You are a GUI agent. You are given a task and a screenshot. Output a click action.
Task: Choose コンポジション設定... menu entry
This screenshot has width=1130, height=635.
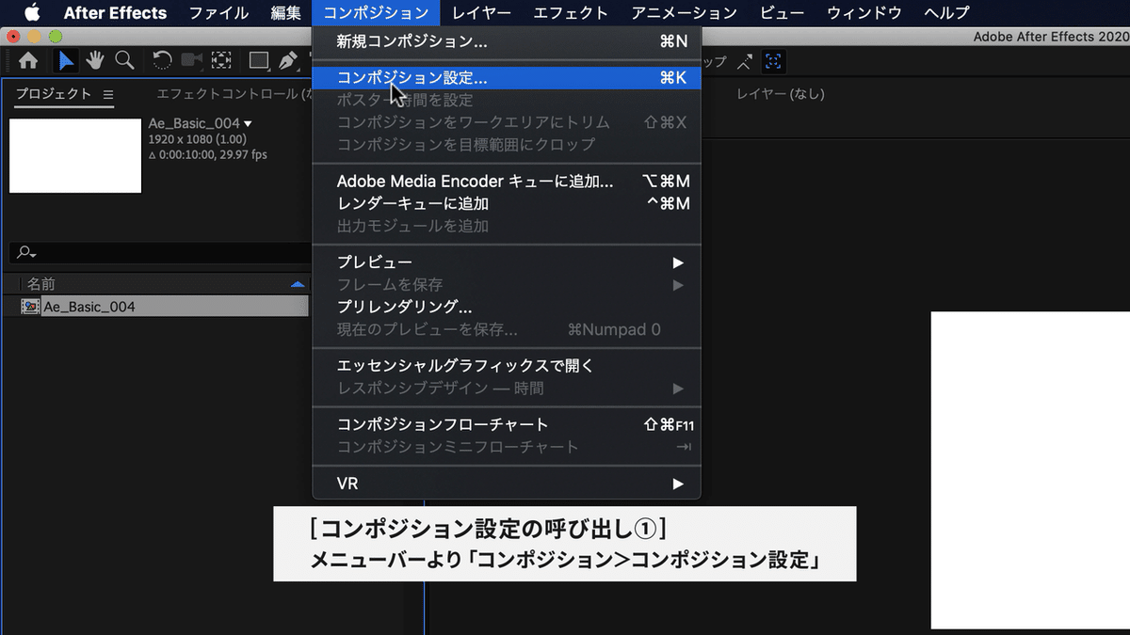point(507,78)
